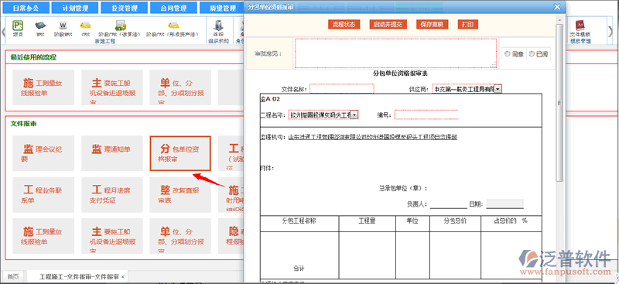Viewport: 619px width, 284px height.
Task: Click the 打印 print button
Action: (x=468, y=25)
